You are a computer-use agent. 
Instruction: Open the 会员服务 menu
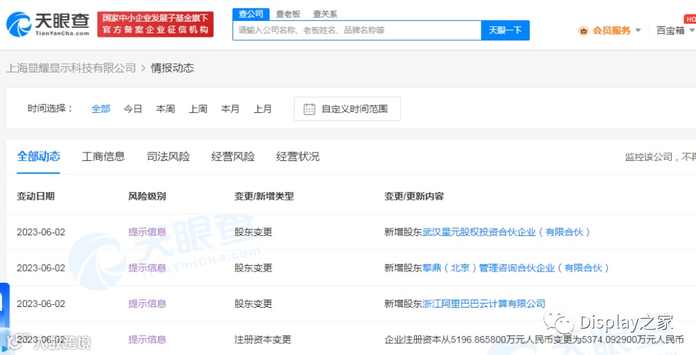[612, 31]
